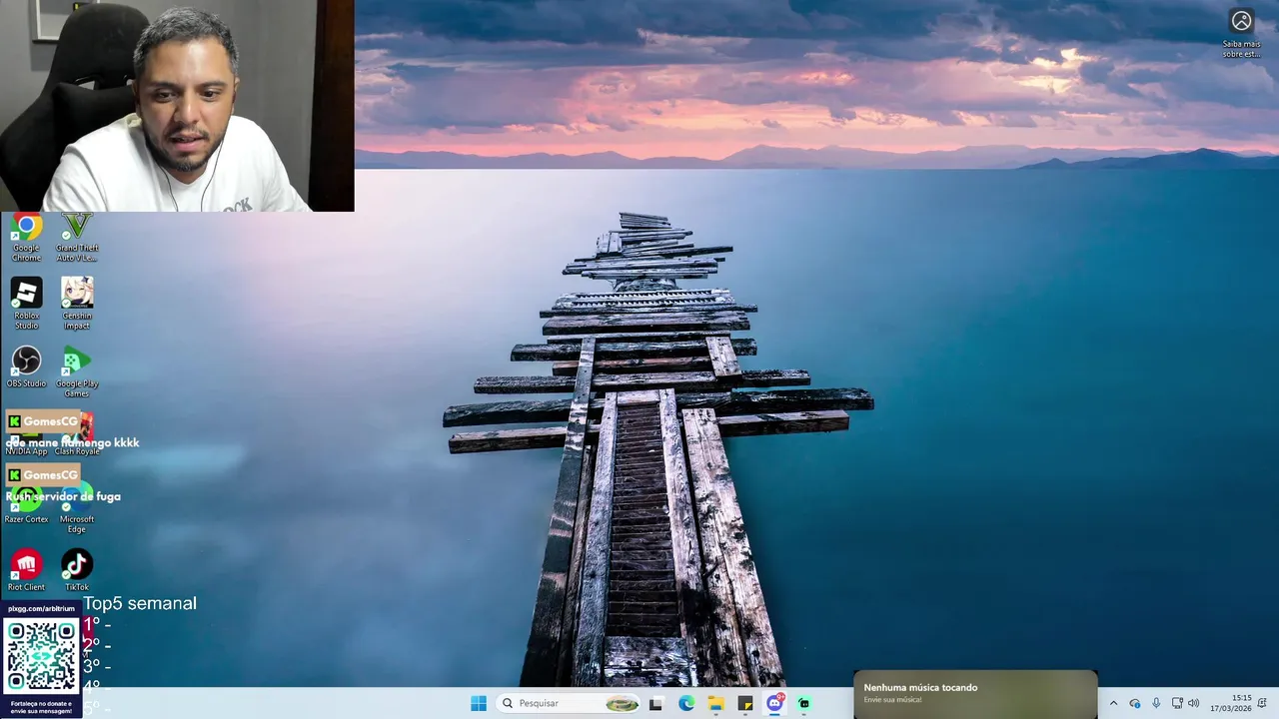Select Google Play Games desktop icon
The image size is (1279, 719).
(77, 371)
